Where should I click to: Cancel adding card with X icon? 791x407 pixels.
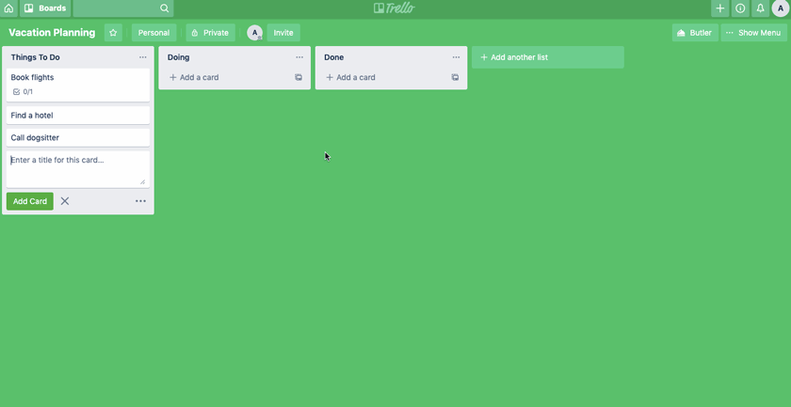(65, 201)
